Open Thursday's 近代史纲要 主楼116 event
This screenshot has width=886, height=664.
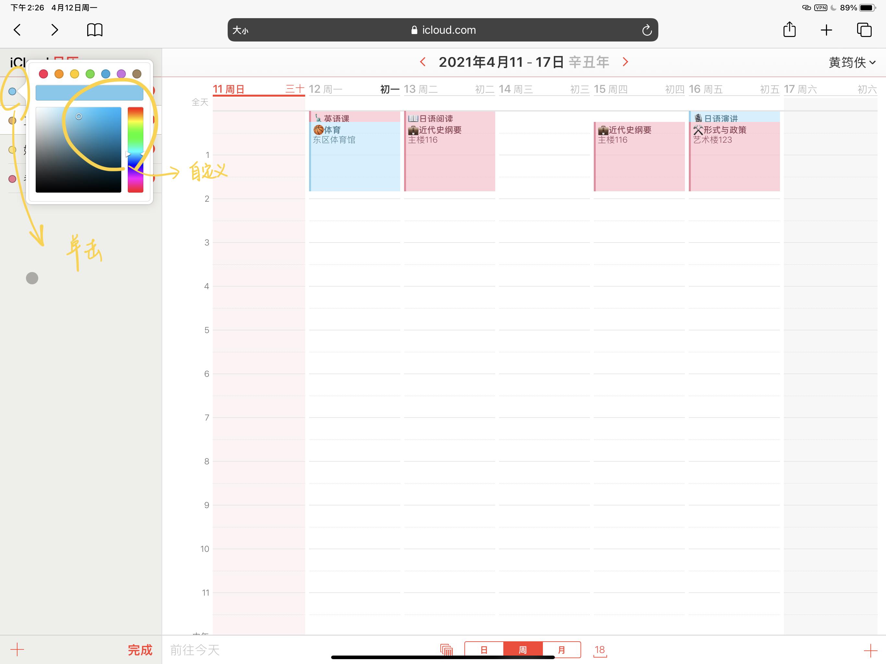coord(639,156)
